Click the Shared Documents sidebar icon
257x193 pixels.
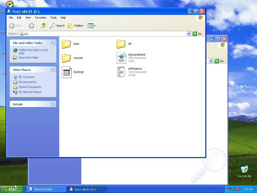(x=15, y=87)
